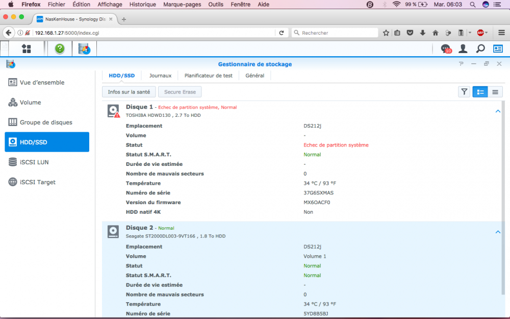Click Volume 1 value under Disque 2
The height and width of the screenshot is (319, 510).
(x=315, y=256)
